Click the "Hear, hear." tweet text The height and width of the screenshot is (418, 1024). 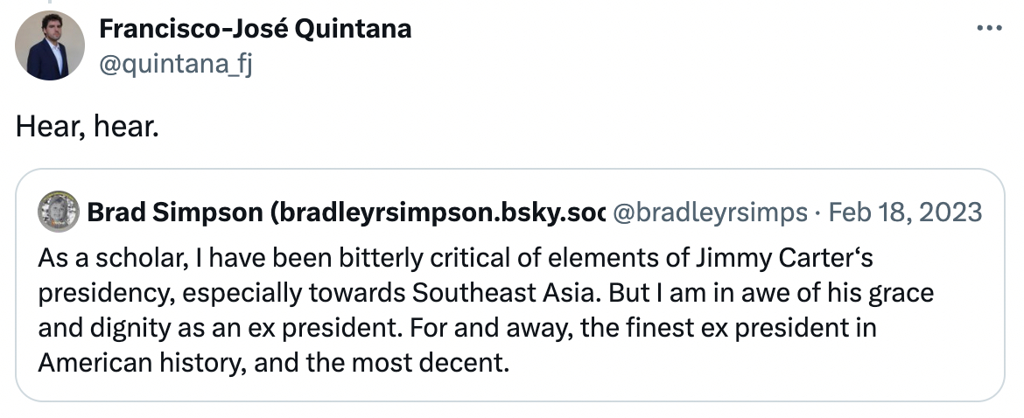click(x=88, y=128)
